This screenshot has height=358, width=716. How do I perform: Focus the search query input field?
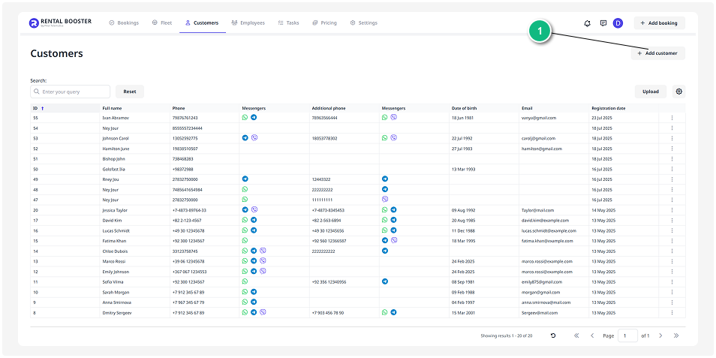coord(74,92)
